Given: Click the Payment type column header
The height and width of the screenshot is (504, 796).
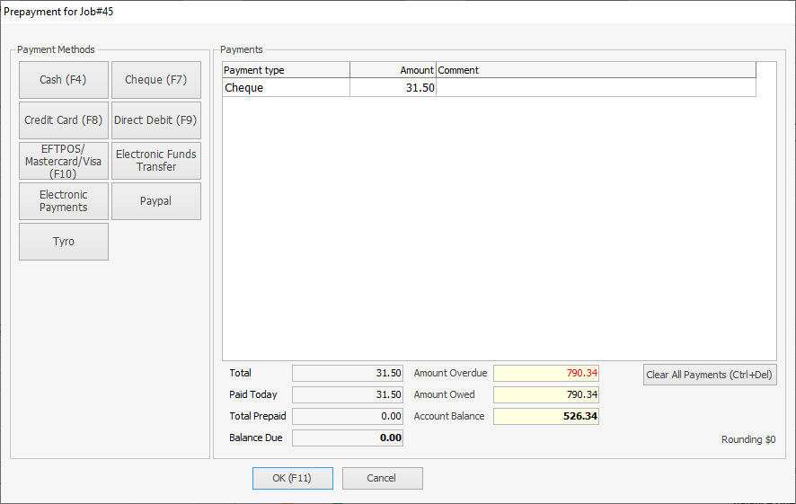Looking at the screenshot, I should 286,70.
